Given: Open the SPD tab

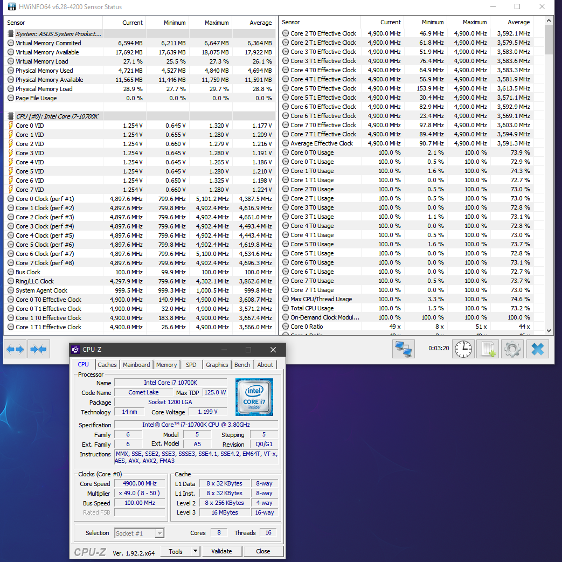Looking at the screenshot, I should click(191, 364).
